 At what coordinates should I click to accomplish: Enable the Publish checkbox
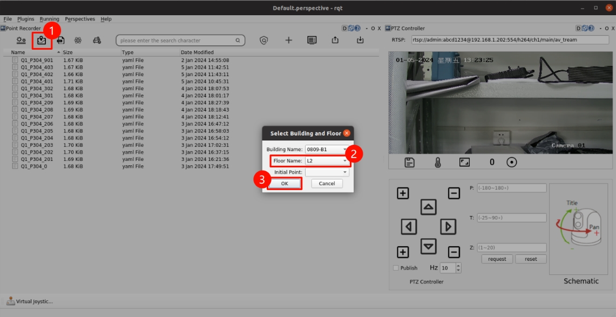396,268
